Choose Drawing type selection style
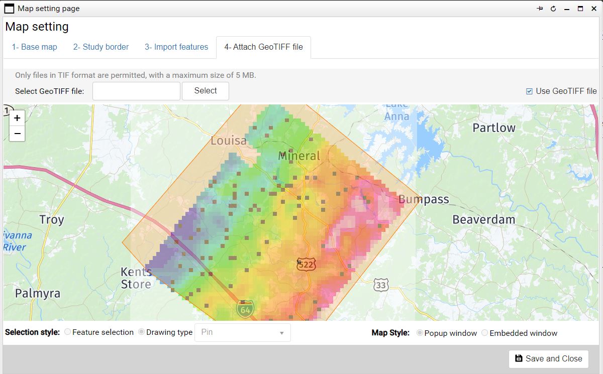603x374 pixels. coord(142,332)
